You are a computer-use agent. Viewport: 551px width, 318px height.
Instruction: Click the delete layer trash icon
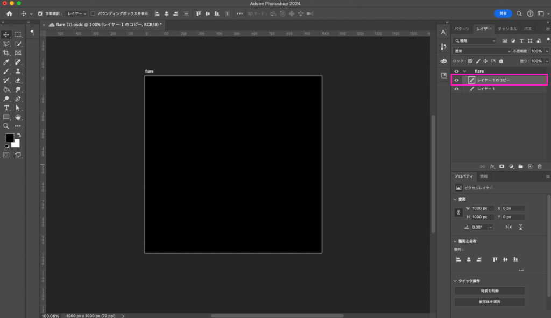[x=540, y=167]
